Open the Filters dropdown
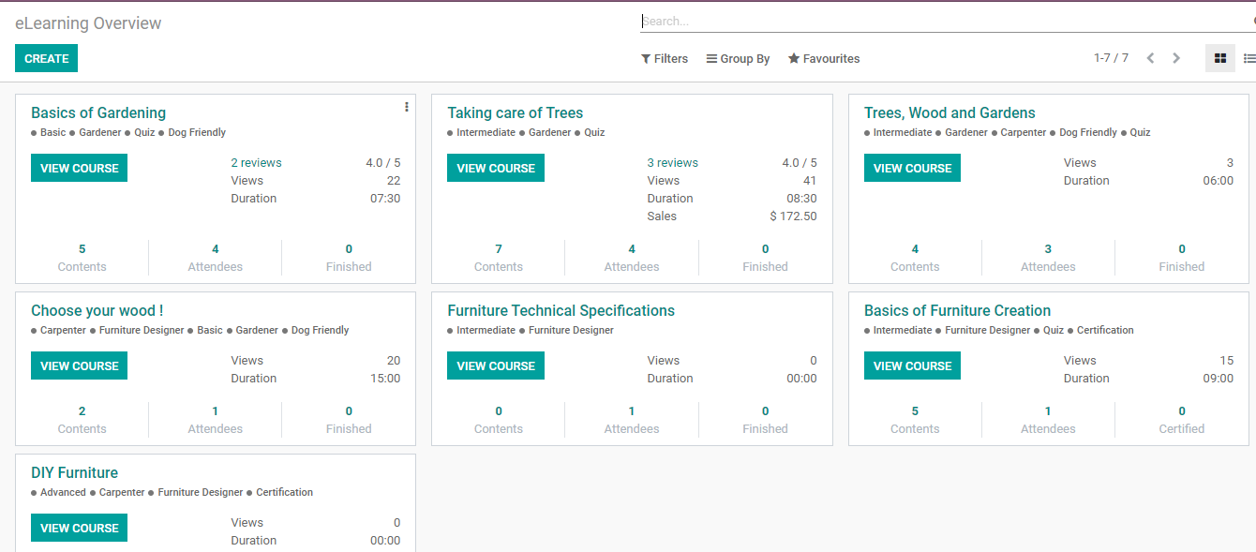Image resolution: width=1256 pixels, height=552 pixels. click(665, 58)
